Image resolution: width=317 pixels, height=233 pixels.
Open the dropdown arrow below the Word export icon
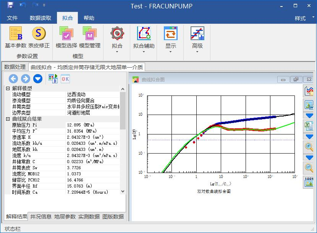coord(309,116)
